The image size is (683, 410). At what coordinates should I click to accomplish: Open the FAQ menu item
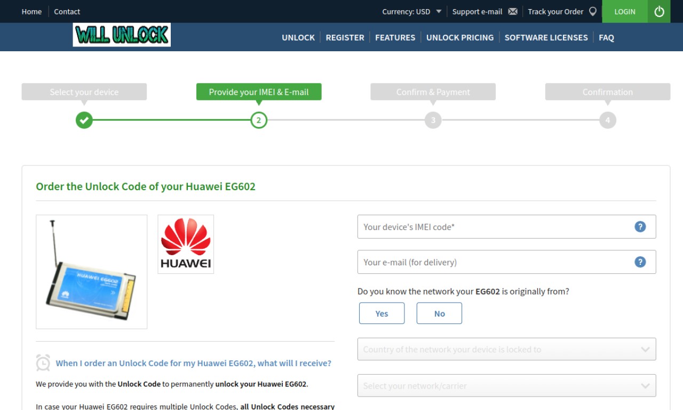[606, 37]
